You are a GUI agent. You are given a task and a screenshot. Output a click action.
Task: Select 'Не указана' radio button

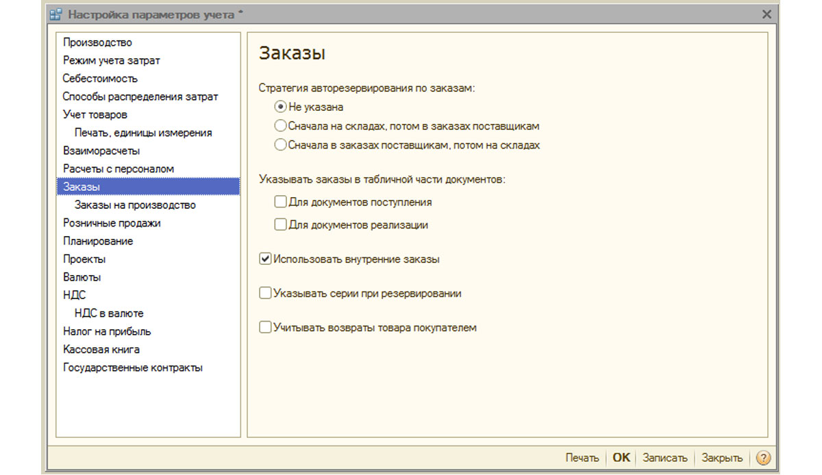point(279,107)
